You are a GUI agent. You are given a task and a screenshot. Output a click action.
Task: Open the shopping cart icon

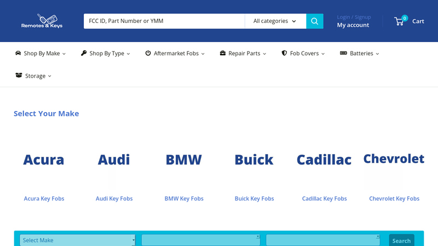click(400, 21)
